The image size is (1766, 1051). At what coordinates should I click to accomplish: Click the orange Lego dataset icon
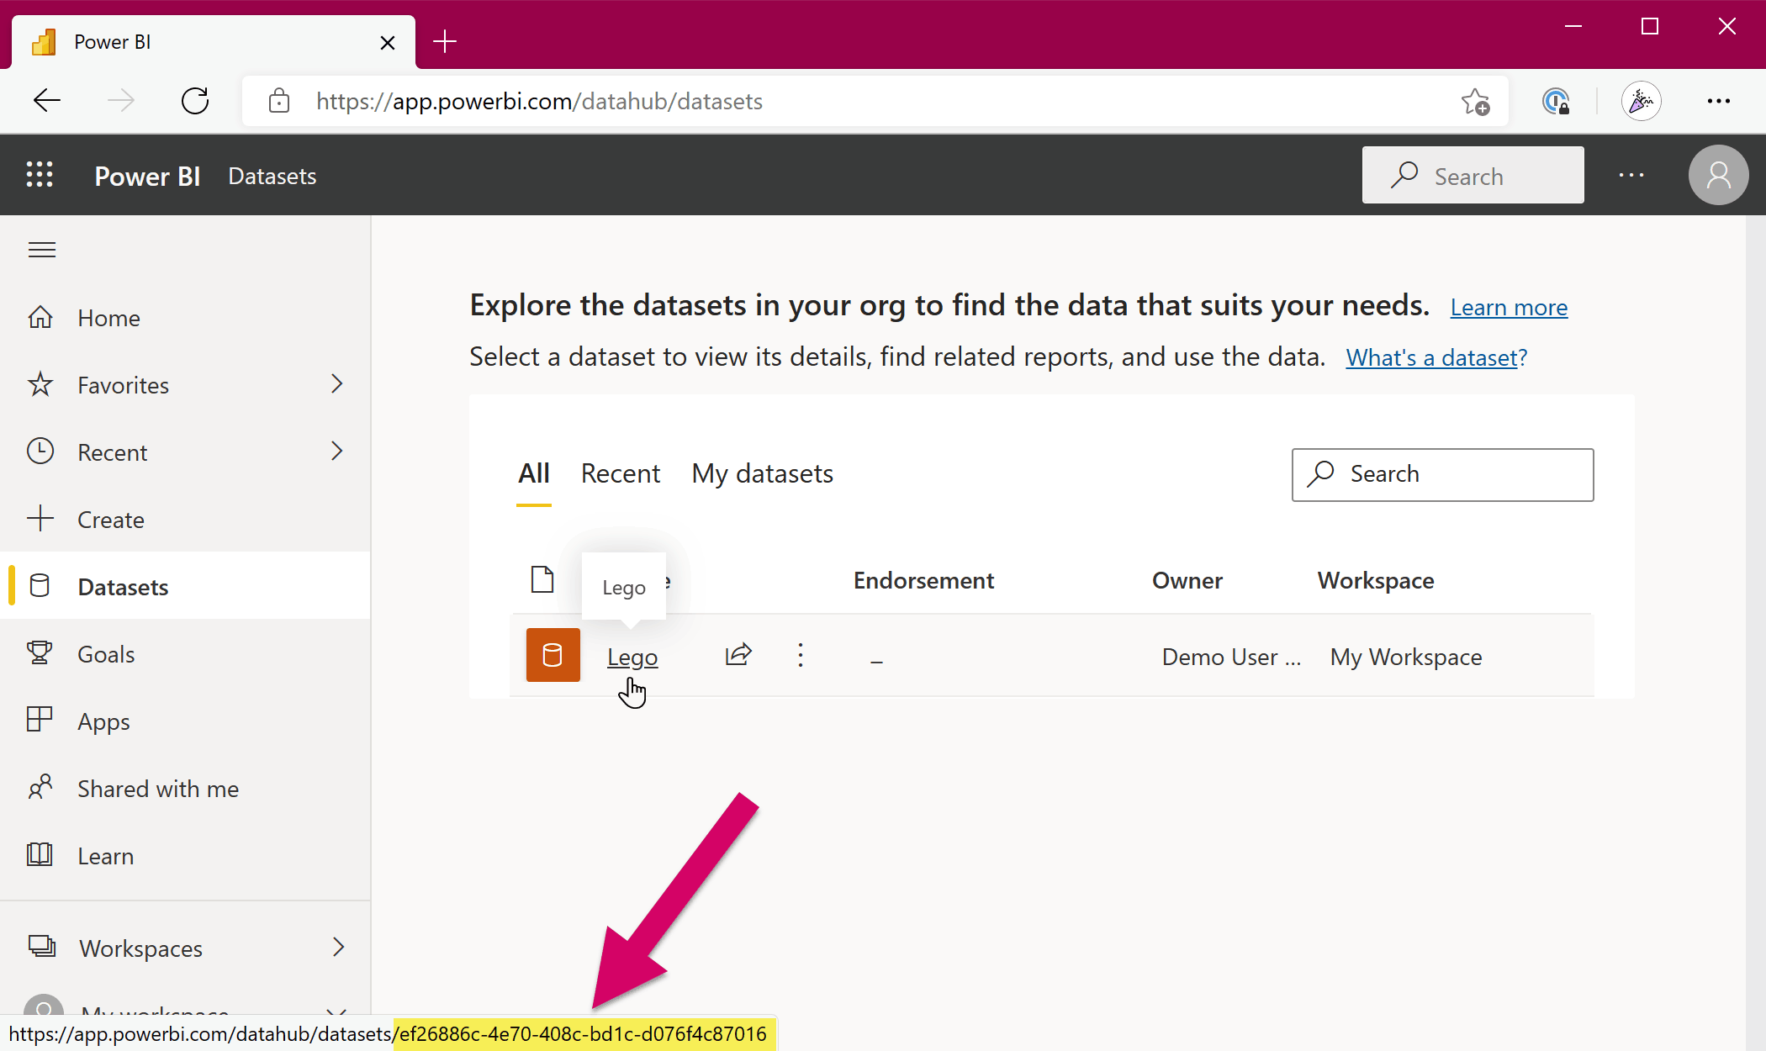[x=553, y=655]
